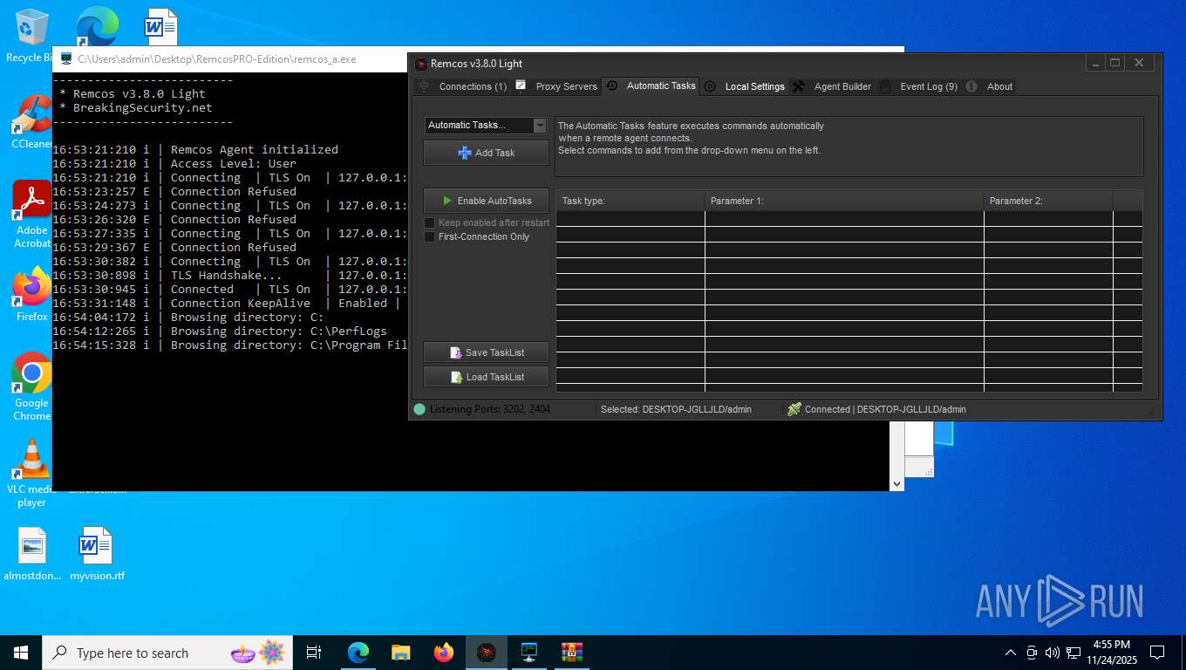Screen dimensions: 1186x670
Task: Open the Microsoft Edge desktop shortcut
Action: (x=97, y=28)
